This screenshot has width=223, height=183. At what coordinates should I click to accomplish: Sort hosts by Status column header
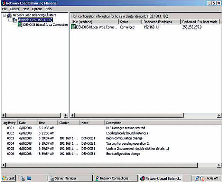click(x=129, y=22)
